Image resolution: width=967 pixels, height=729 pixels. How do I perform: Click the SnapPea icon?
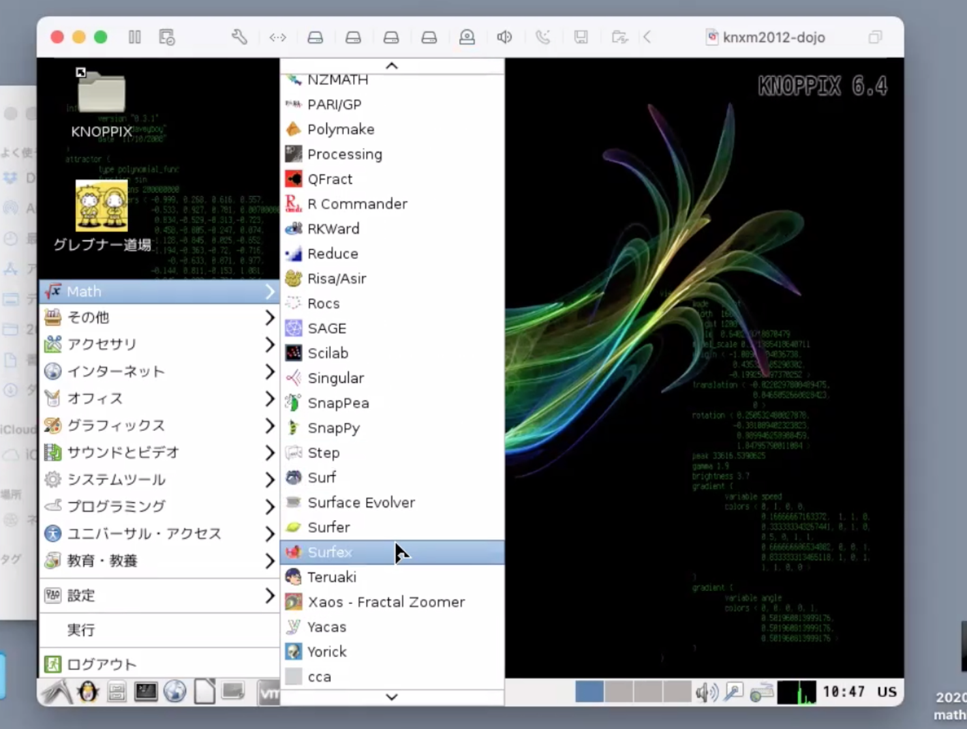pyautogui.click(x=294, y=403)
